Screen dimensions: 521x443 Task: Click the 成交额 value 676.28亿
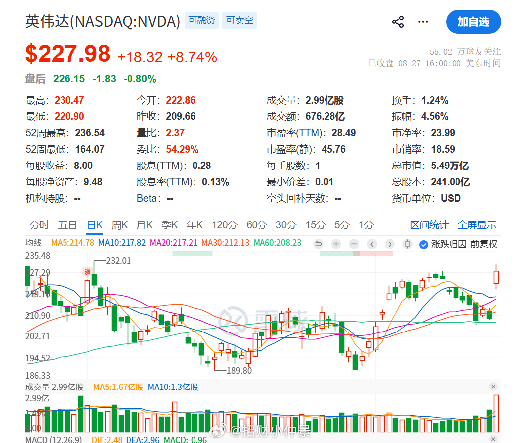coord(325,116)
